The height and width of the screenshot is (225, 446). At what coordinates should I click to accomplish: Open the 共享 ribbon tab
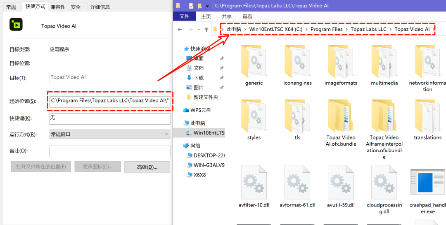[227, 17]
